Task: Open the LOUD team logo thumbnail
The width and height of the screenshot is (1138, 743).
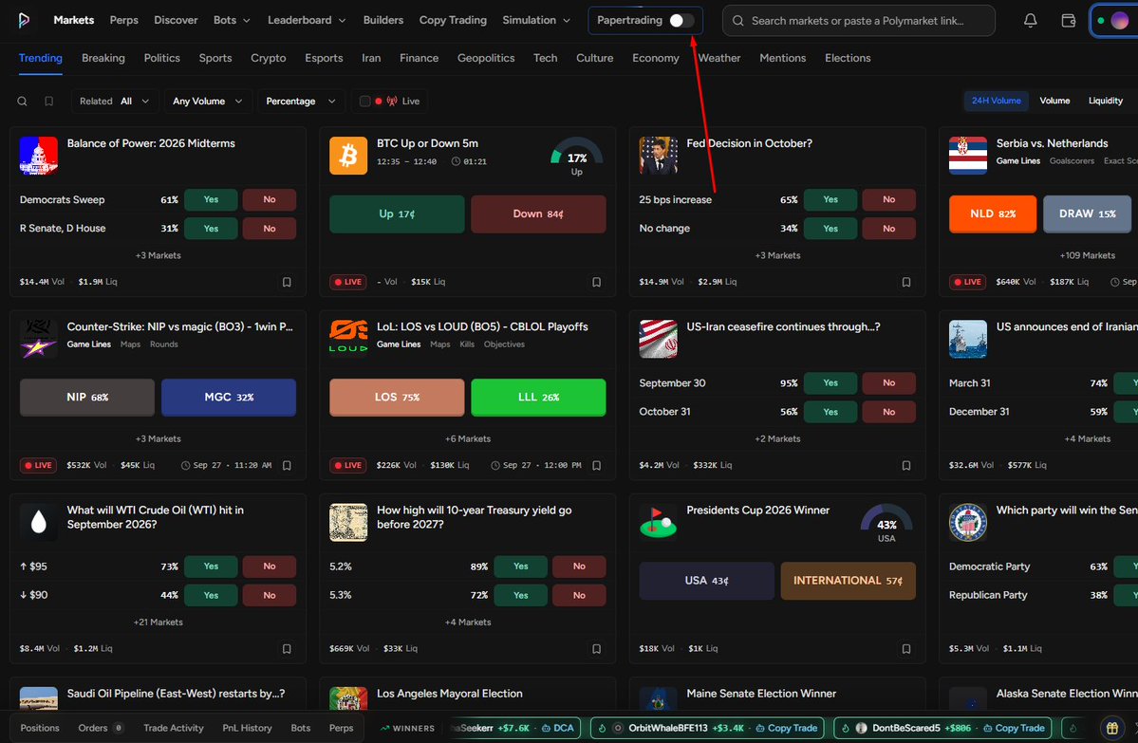Action: pos(348,339)
